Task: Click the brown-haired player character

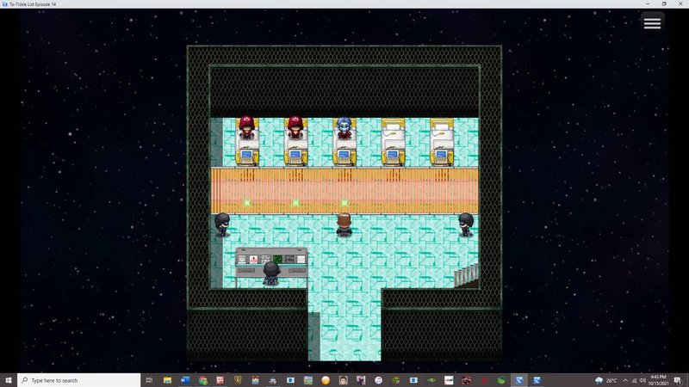Action: pos(344,224)
